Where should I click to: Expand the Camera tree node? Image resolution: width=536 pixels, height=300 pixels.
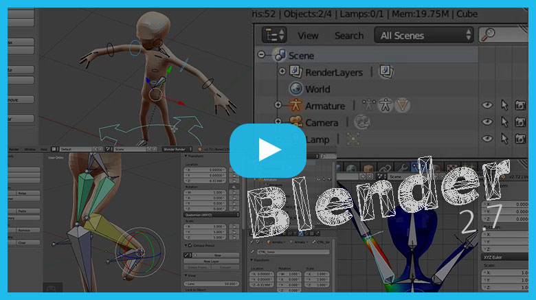(278, 122)
